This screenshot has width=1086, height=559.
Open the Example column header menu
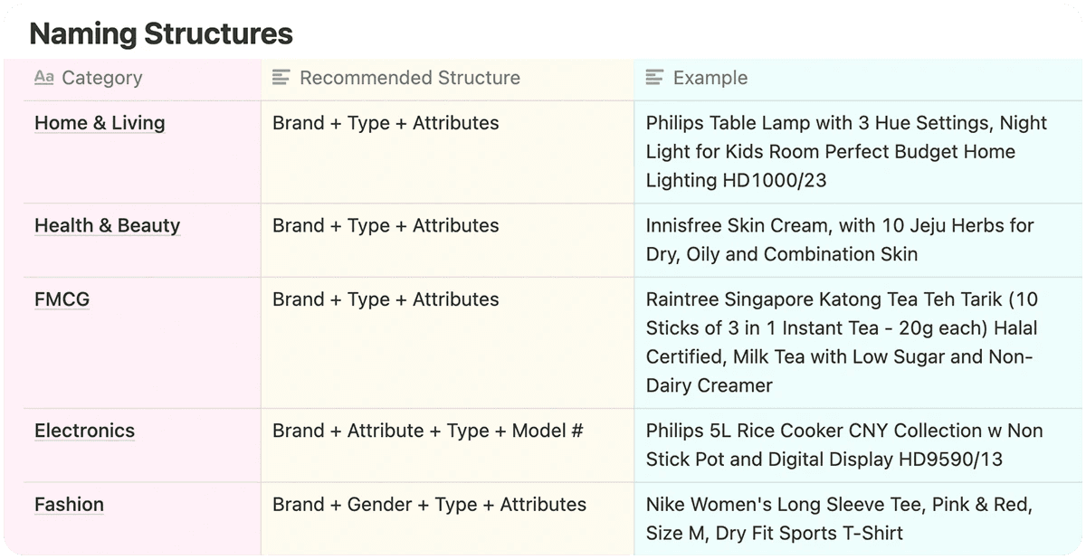pos(710,78)
